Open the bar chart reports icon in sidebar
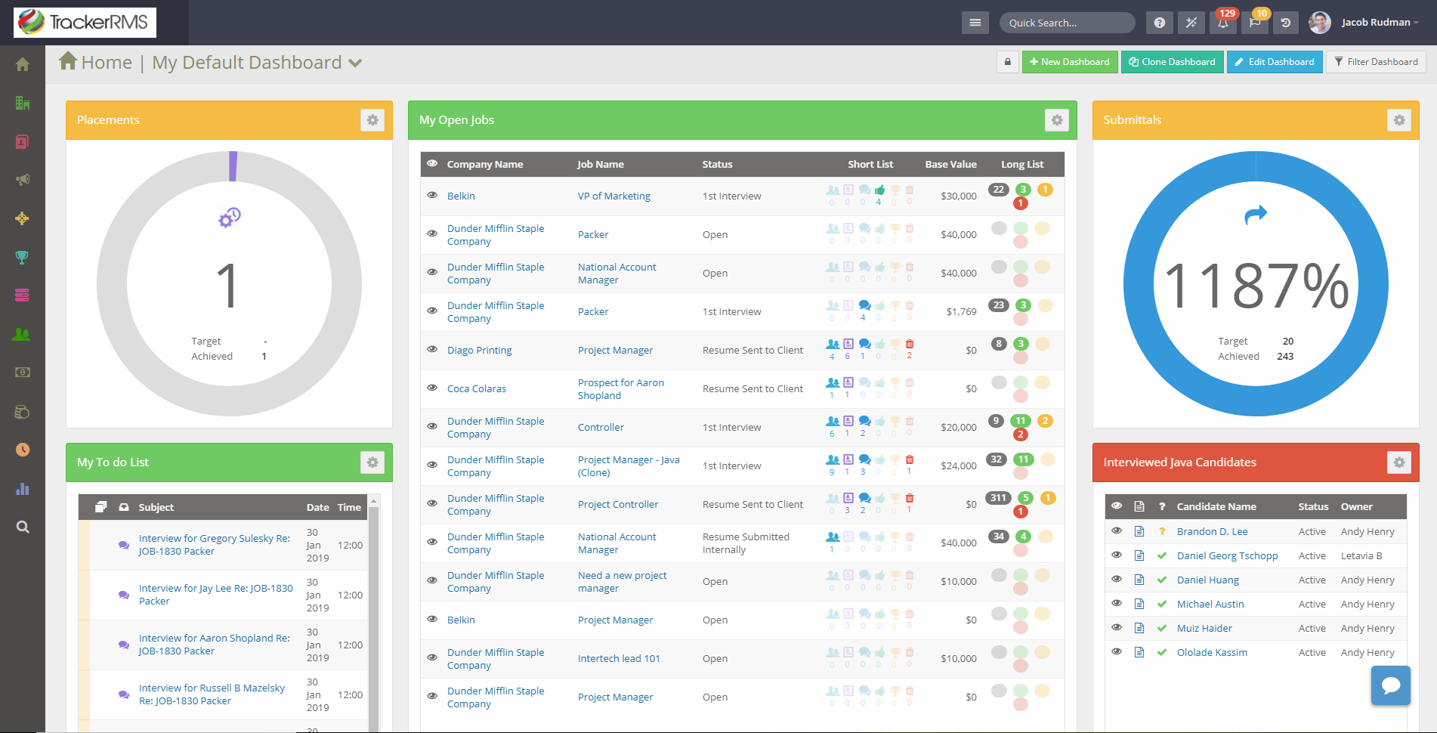Image resolution: width=1437 pixels, height=733 pixels. point(23,489)
